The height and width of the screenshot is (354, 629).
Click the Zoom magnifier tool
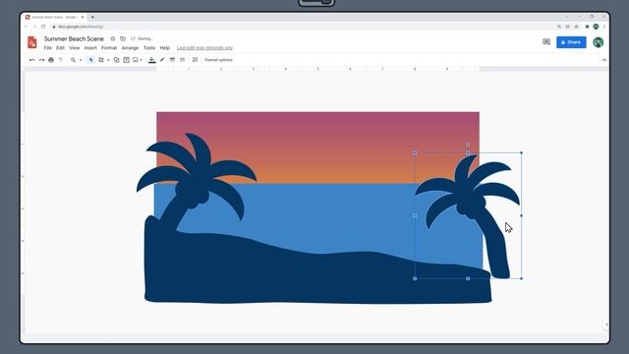click(73, 60)
